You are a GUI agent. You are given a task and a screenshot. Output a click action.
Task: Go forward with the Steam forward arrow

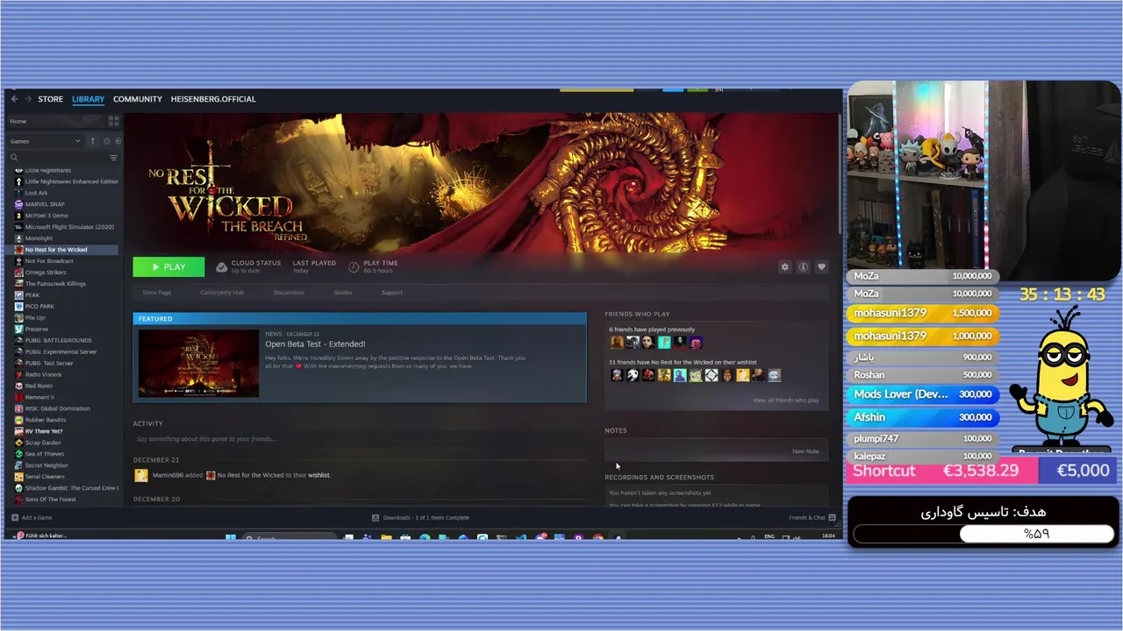coord(28,99)
